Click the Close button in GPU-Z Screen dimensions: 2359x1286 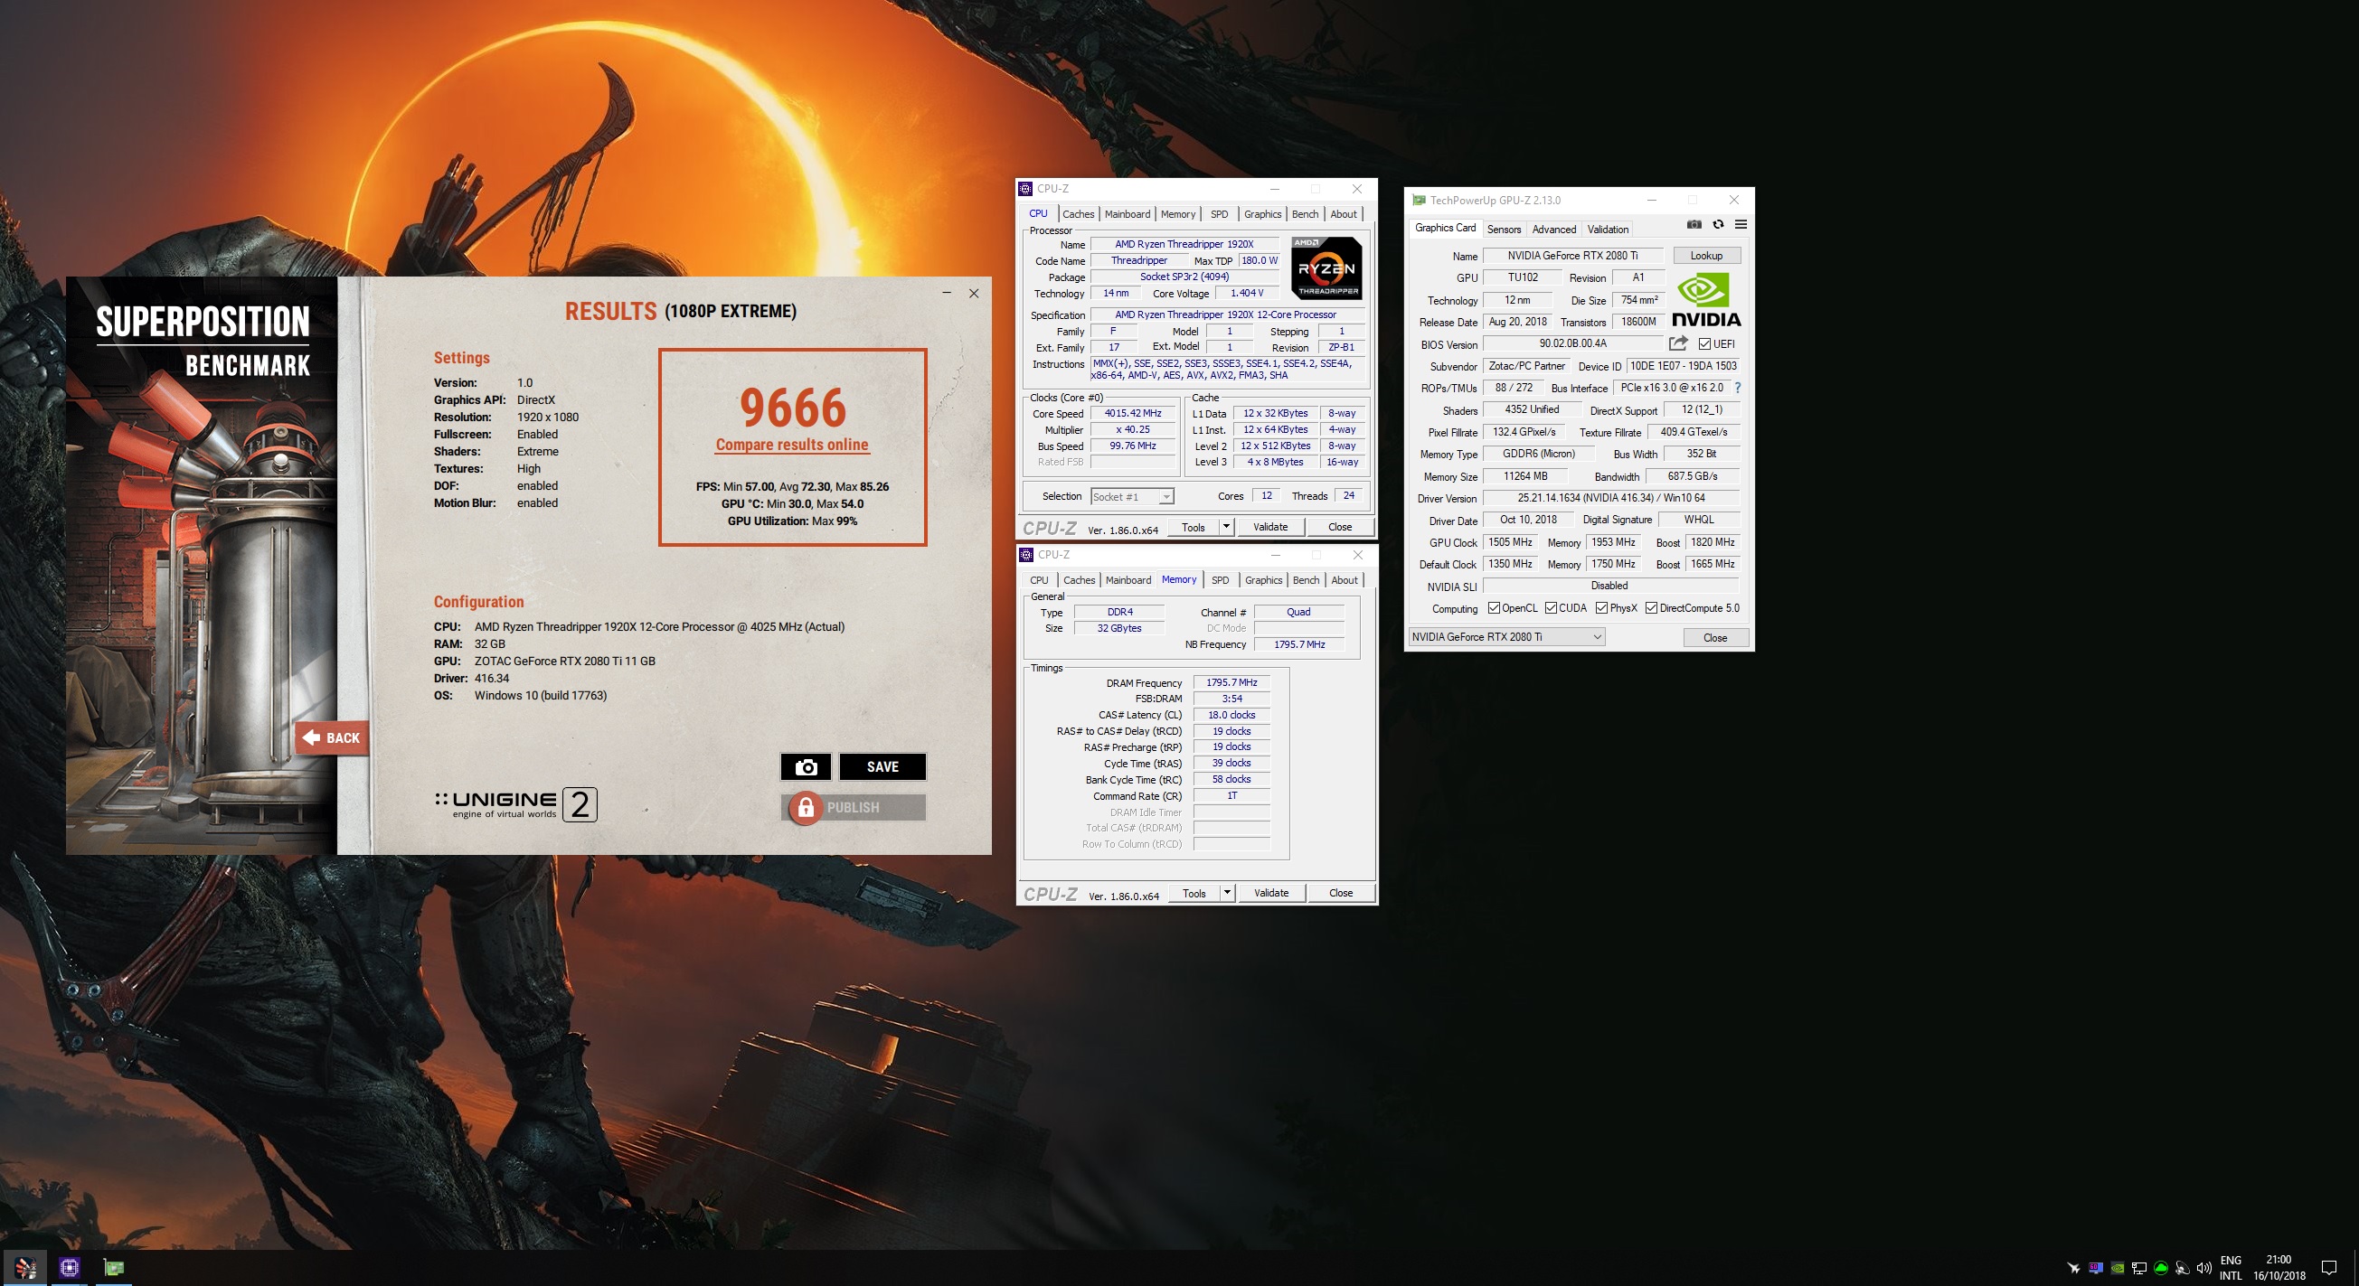pyautogui.click(x=1715, y=638)
